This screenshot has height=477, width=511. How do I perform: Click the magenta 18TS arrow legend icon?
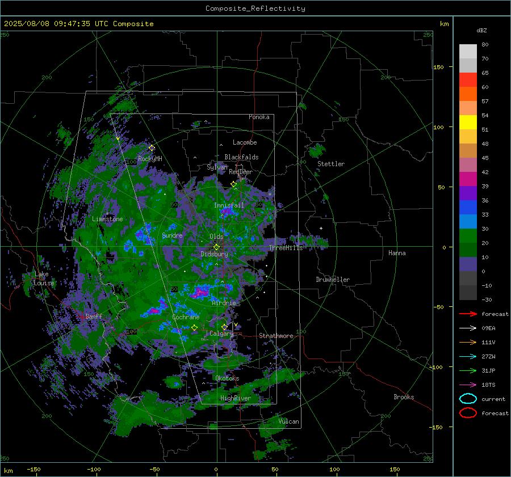[468, 385]
